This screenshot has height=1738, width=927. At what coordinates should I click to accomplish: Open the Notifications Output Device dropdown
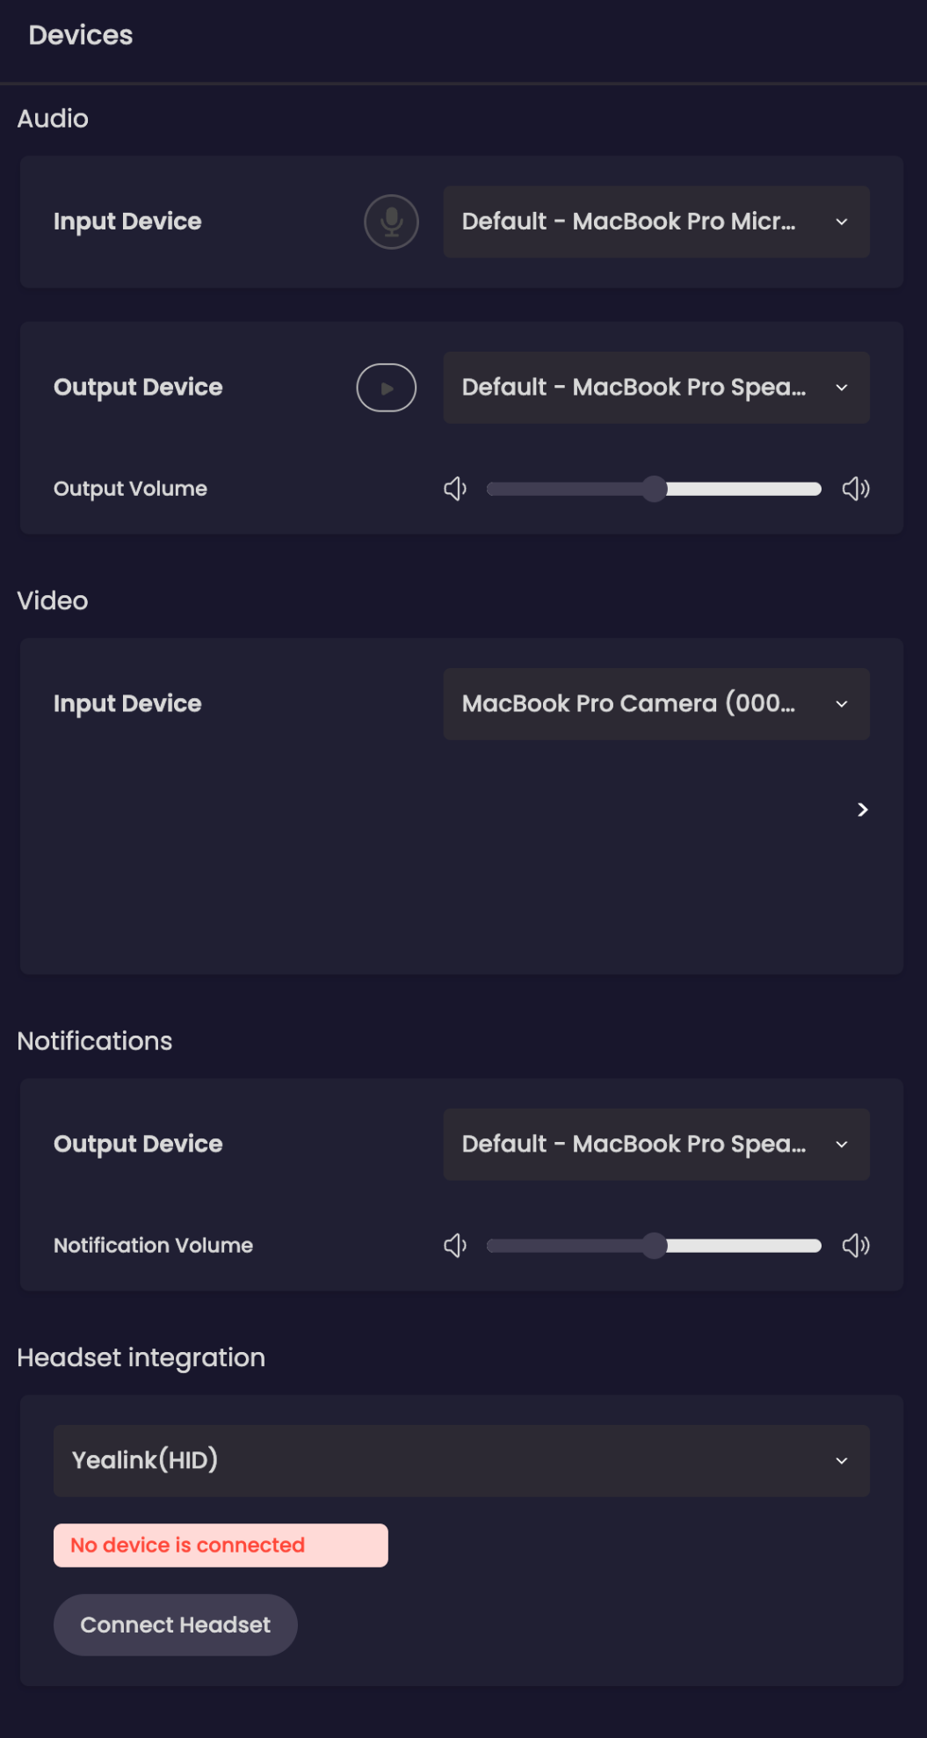pos(655,1145)
